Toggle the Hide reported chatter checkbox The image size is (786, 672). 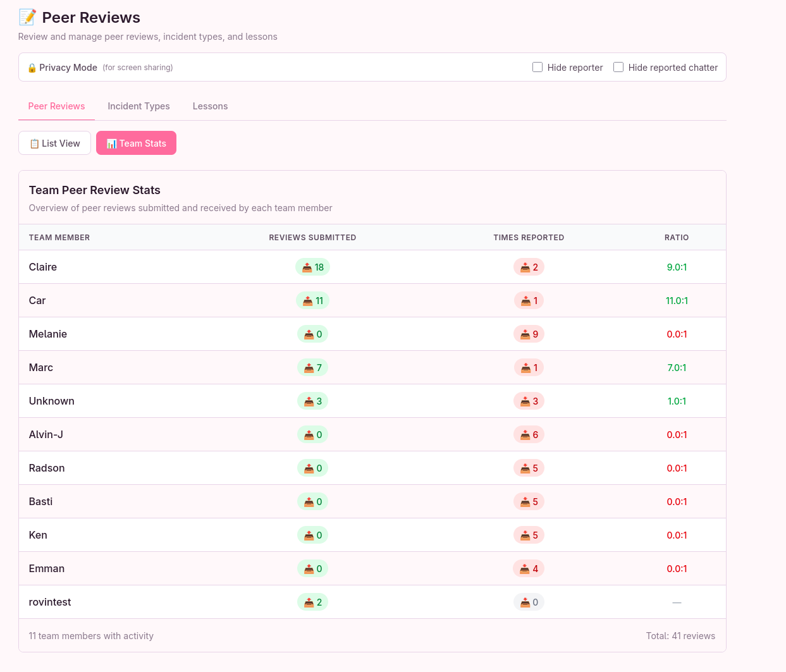click(x=618, y=67)
